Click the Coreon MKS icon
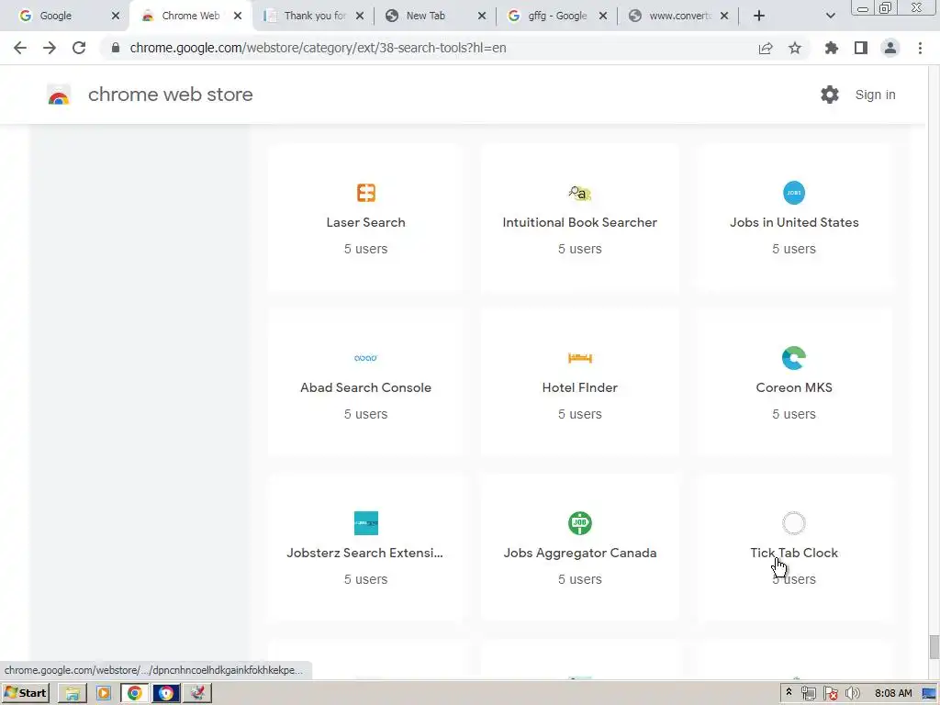This screenshot has height=705, width=940. [x=794, y=358]
